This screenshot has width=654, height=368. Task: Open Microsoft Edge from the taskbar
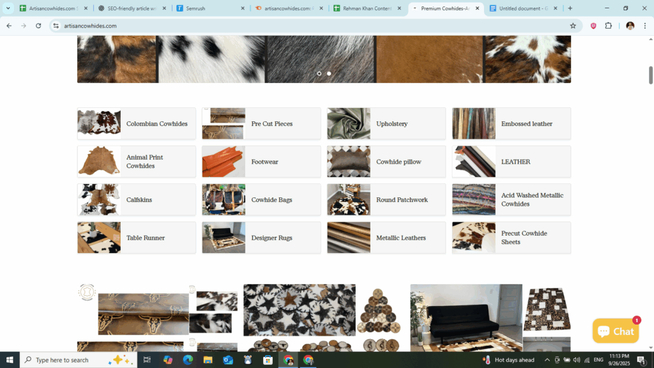tap(188, 360)
